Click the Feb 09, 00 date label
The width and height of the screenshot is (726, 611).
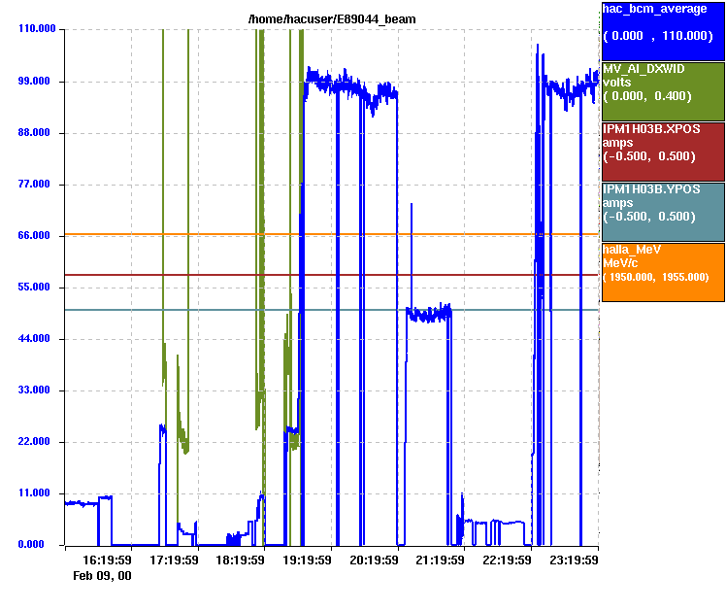coord(102,576)
